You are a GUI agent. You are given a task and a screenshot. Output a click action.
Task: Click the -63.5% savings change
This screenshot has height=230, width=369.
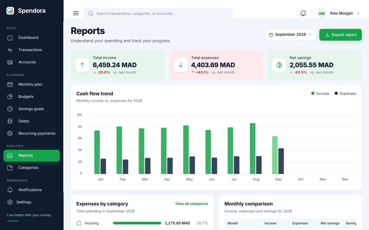(298, 72)
